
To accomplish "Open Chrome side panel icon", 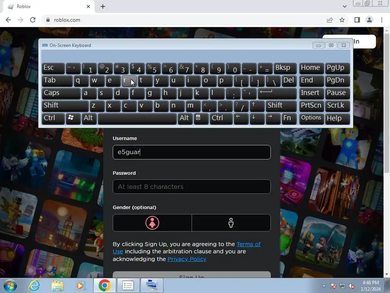I will click(x=357, y=20).
